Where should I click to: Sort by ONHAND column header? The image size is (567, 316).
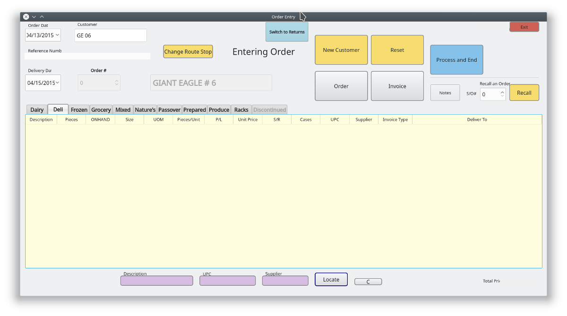[100, 119]
